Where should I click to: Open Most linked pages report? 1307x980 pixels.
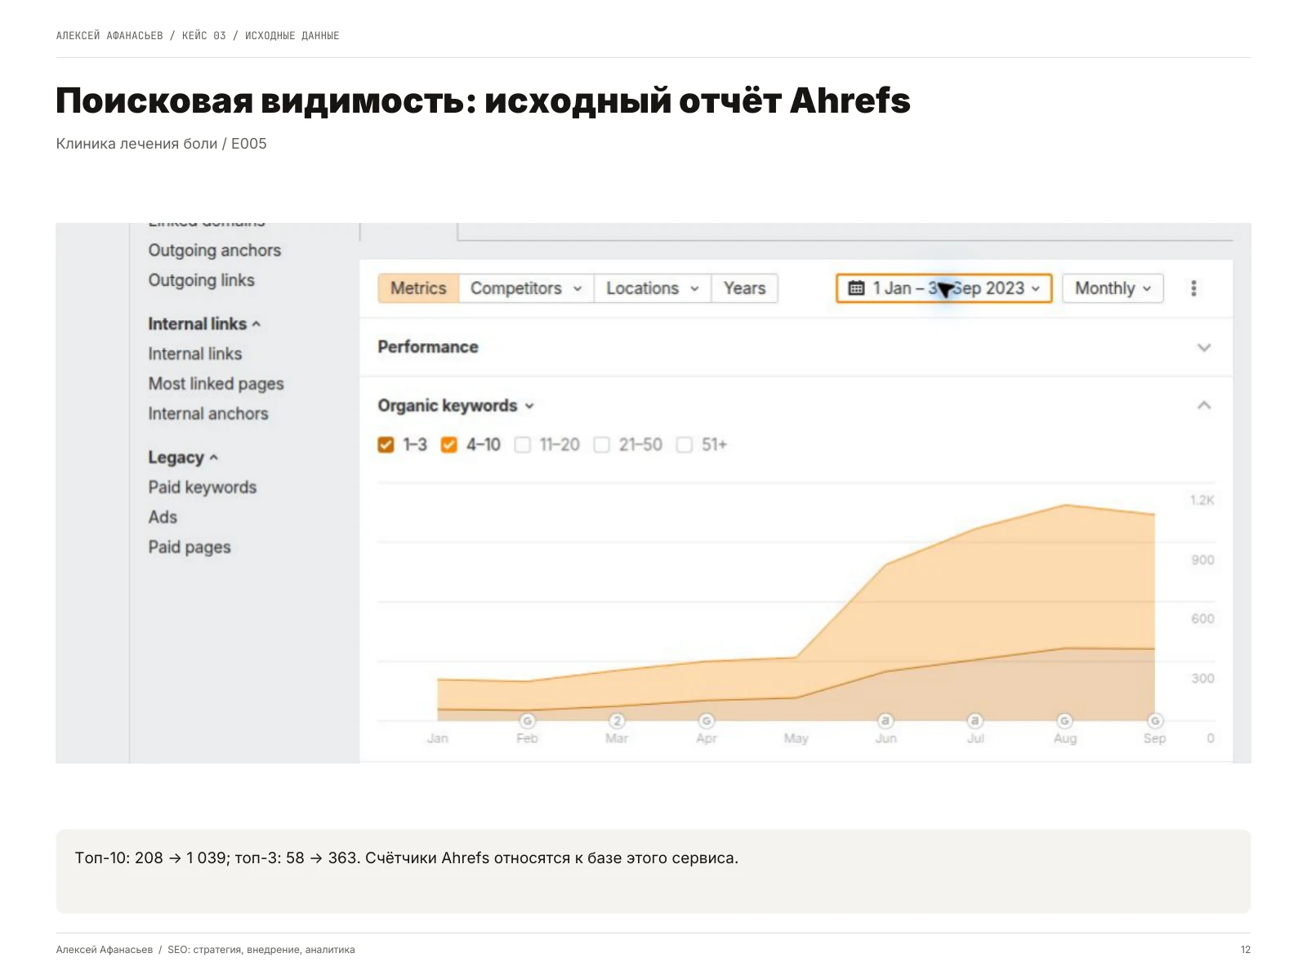[x=216, y=384]
